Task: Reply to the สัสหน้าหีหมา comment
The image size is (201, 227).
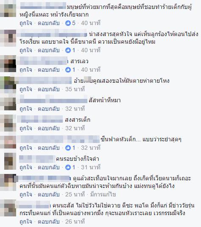Action: tap(49, 109)
